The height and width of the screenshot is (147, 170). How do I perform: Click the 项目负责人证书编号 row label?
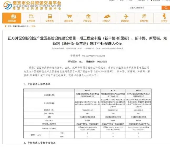(49, 128)
